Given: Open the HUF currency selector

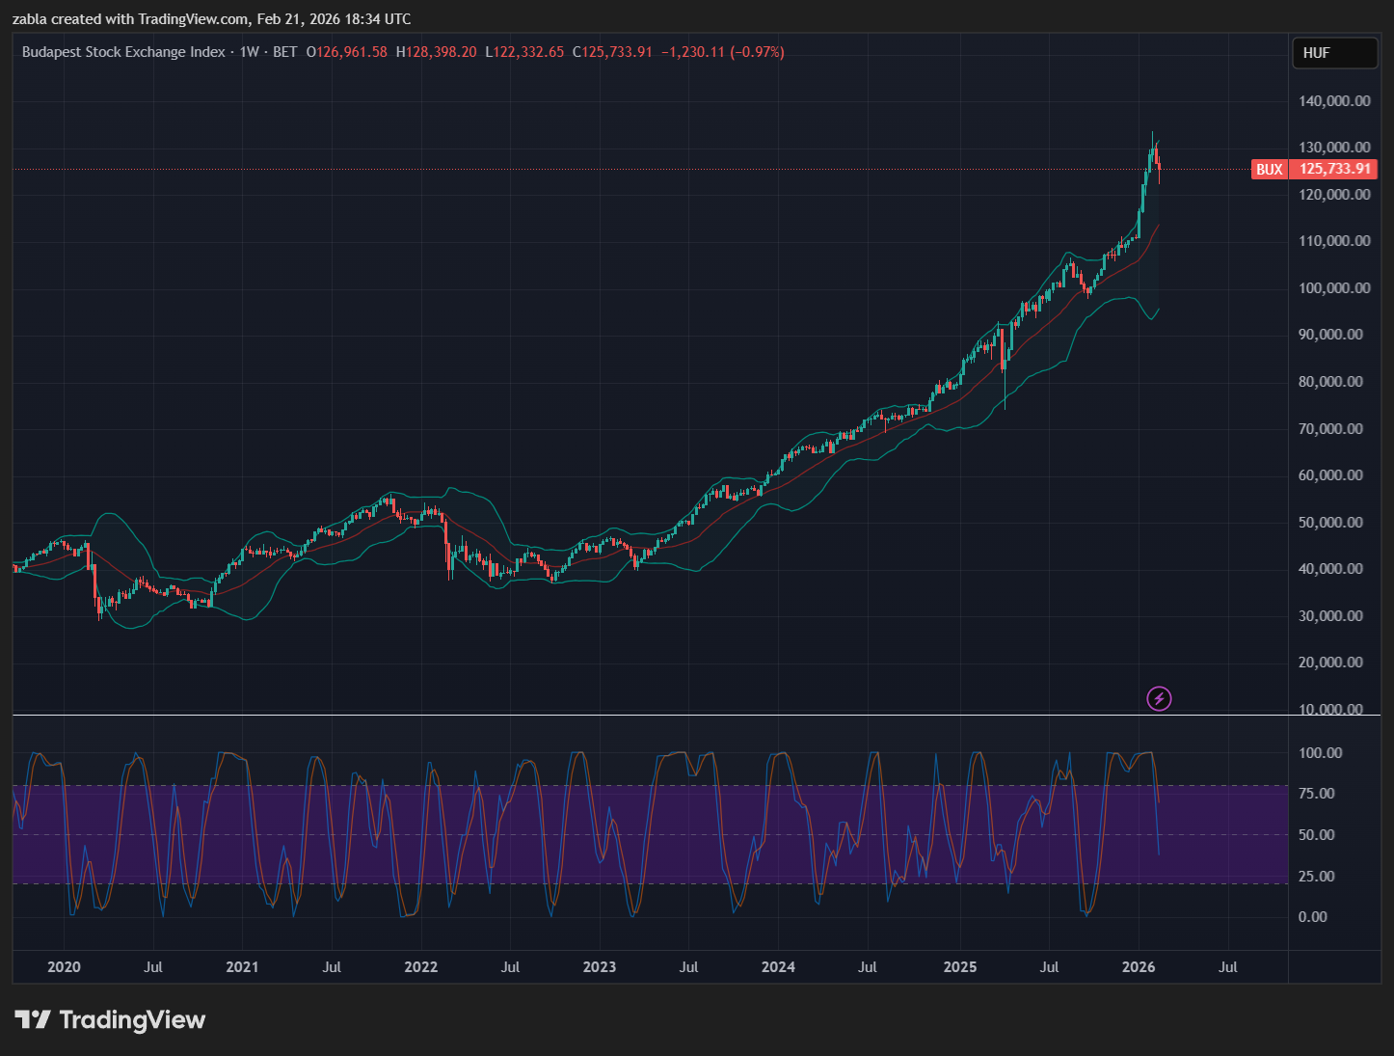Looking at the screenshot, I should (1334, 53).
